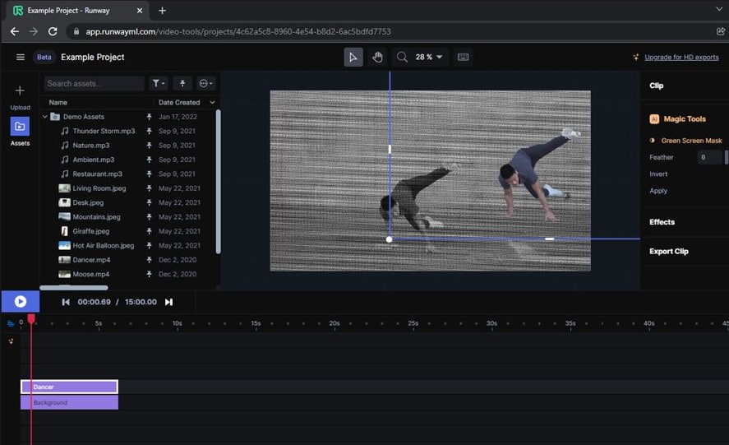The height and width of the screenshot is (445, 729).
Task: Open the Assets folder panel icon
Action: point(20,127)
